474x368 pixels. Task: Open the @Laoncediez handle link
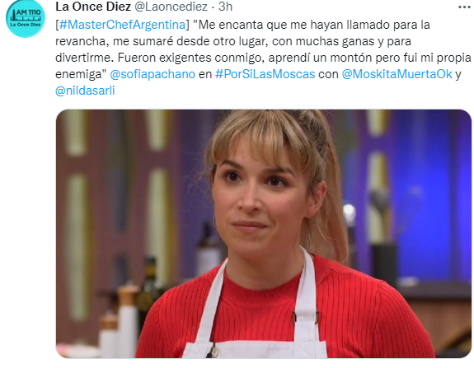171,7
